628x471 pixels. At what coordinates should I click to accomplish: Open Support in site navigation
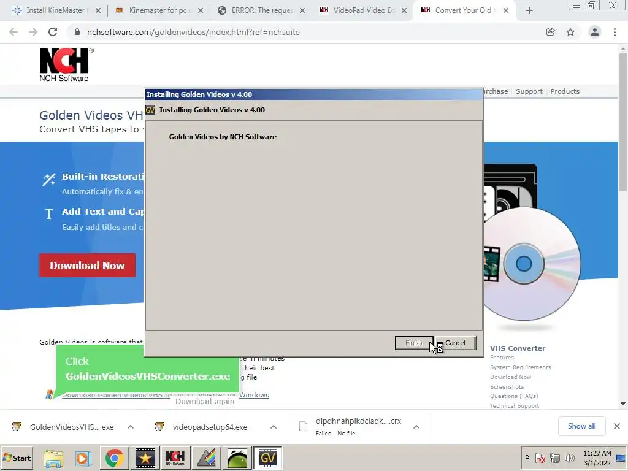tap(529, 91)
